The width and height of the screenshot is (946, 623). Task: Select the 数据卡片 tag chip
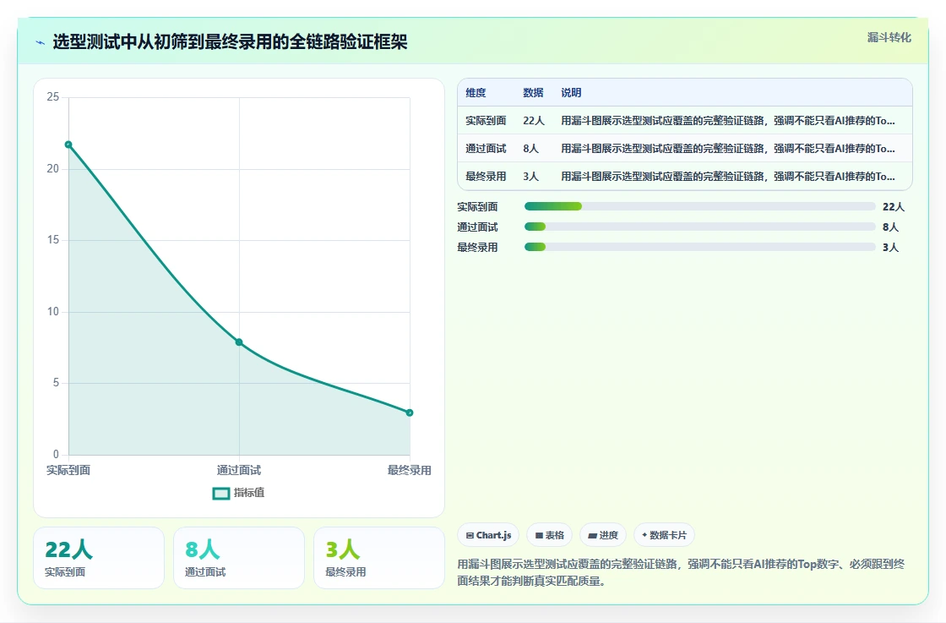point(664,535)
